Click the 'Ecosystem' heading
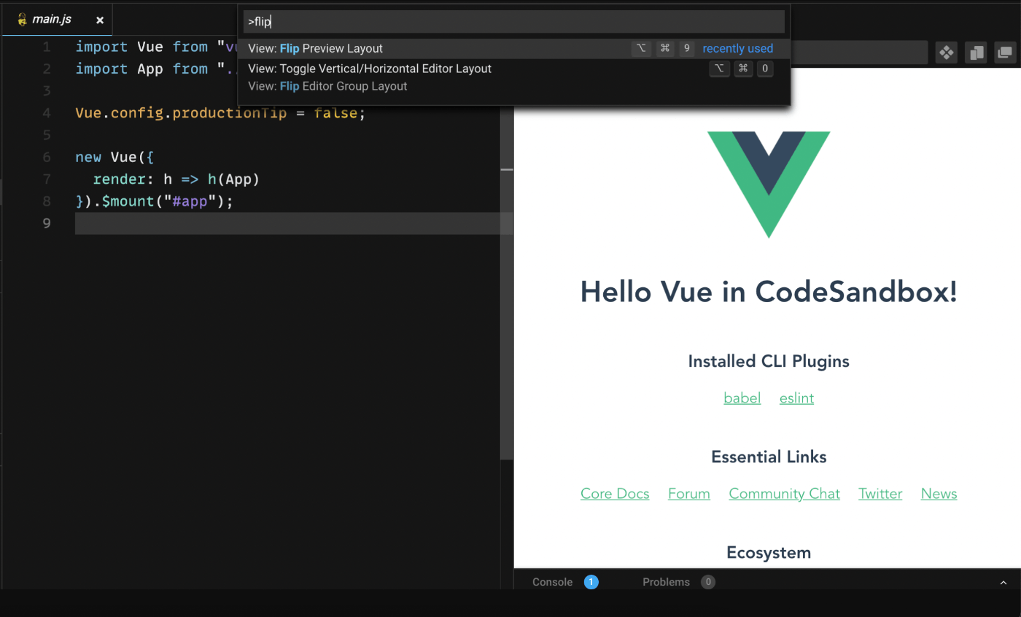This screenshot has height=617, width=1021. pos(769,553)
